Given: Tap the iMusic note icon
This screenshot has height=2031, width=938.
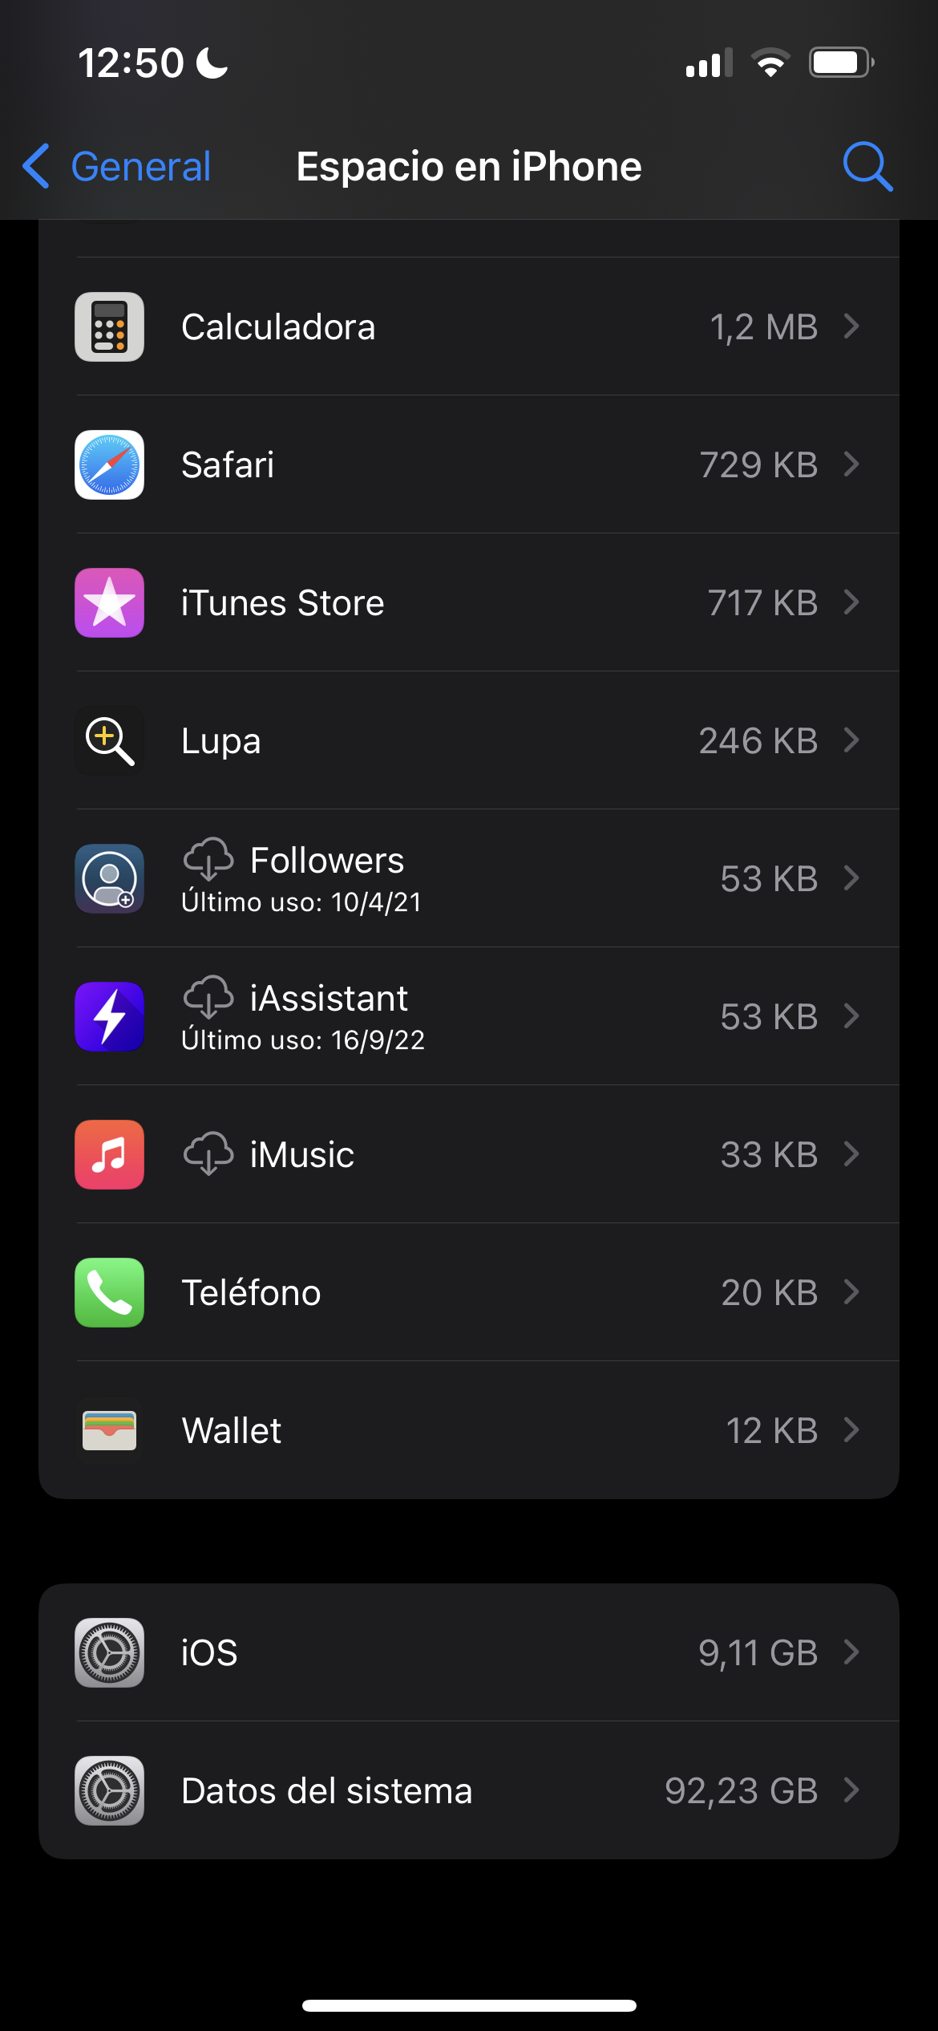Looking at the screenshot, I should point(110,1154).
